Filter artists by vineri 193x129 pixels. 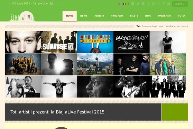[161, 26]
